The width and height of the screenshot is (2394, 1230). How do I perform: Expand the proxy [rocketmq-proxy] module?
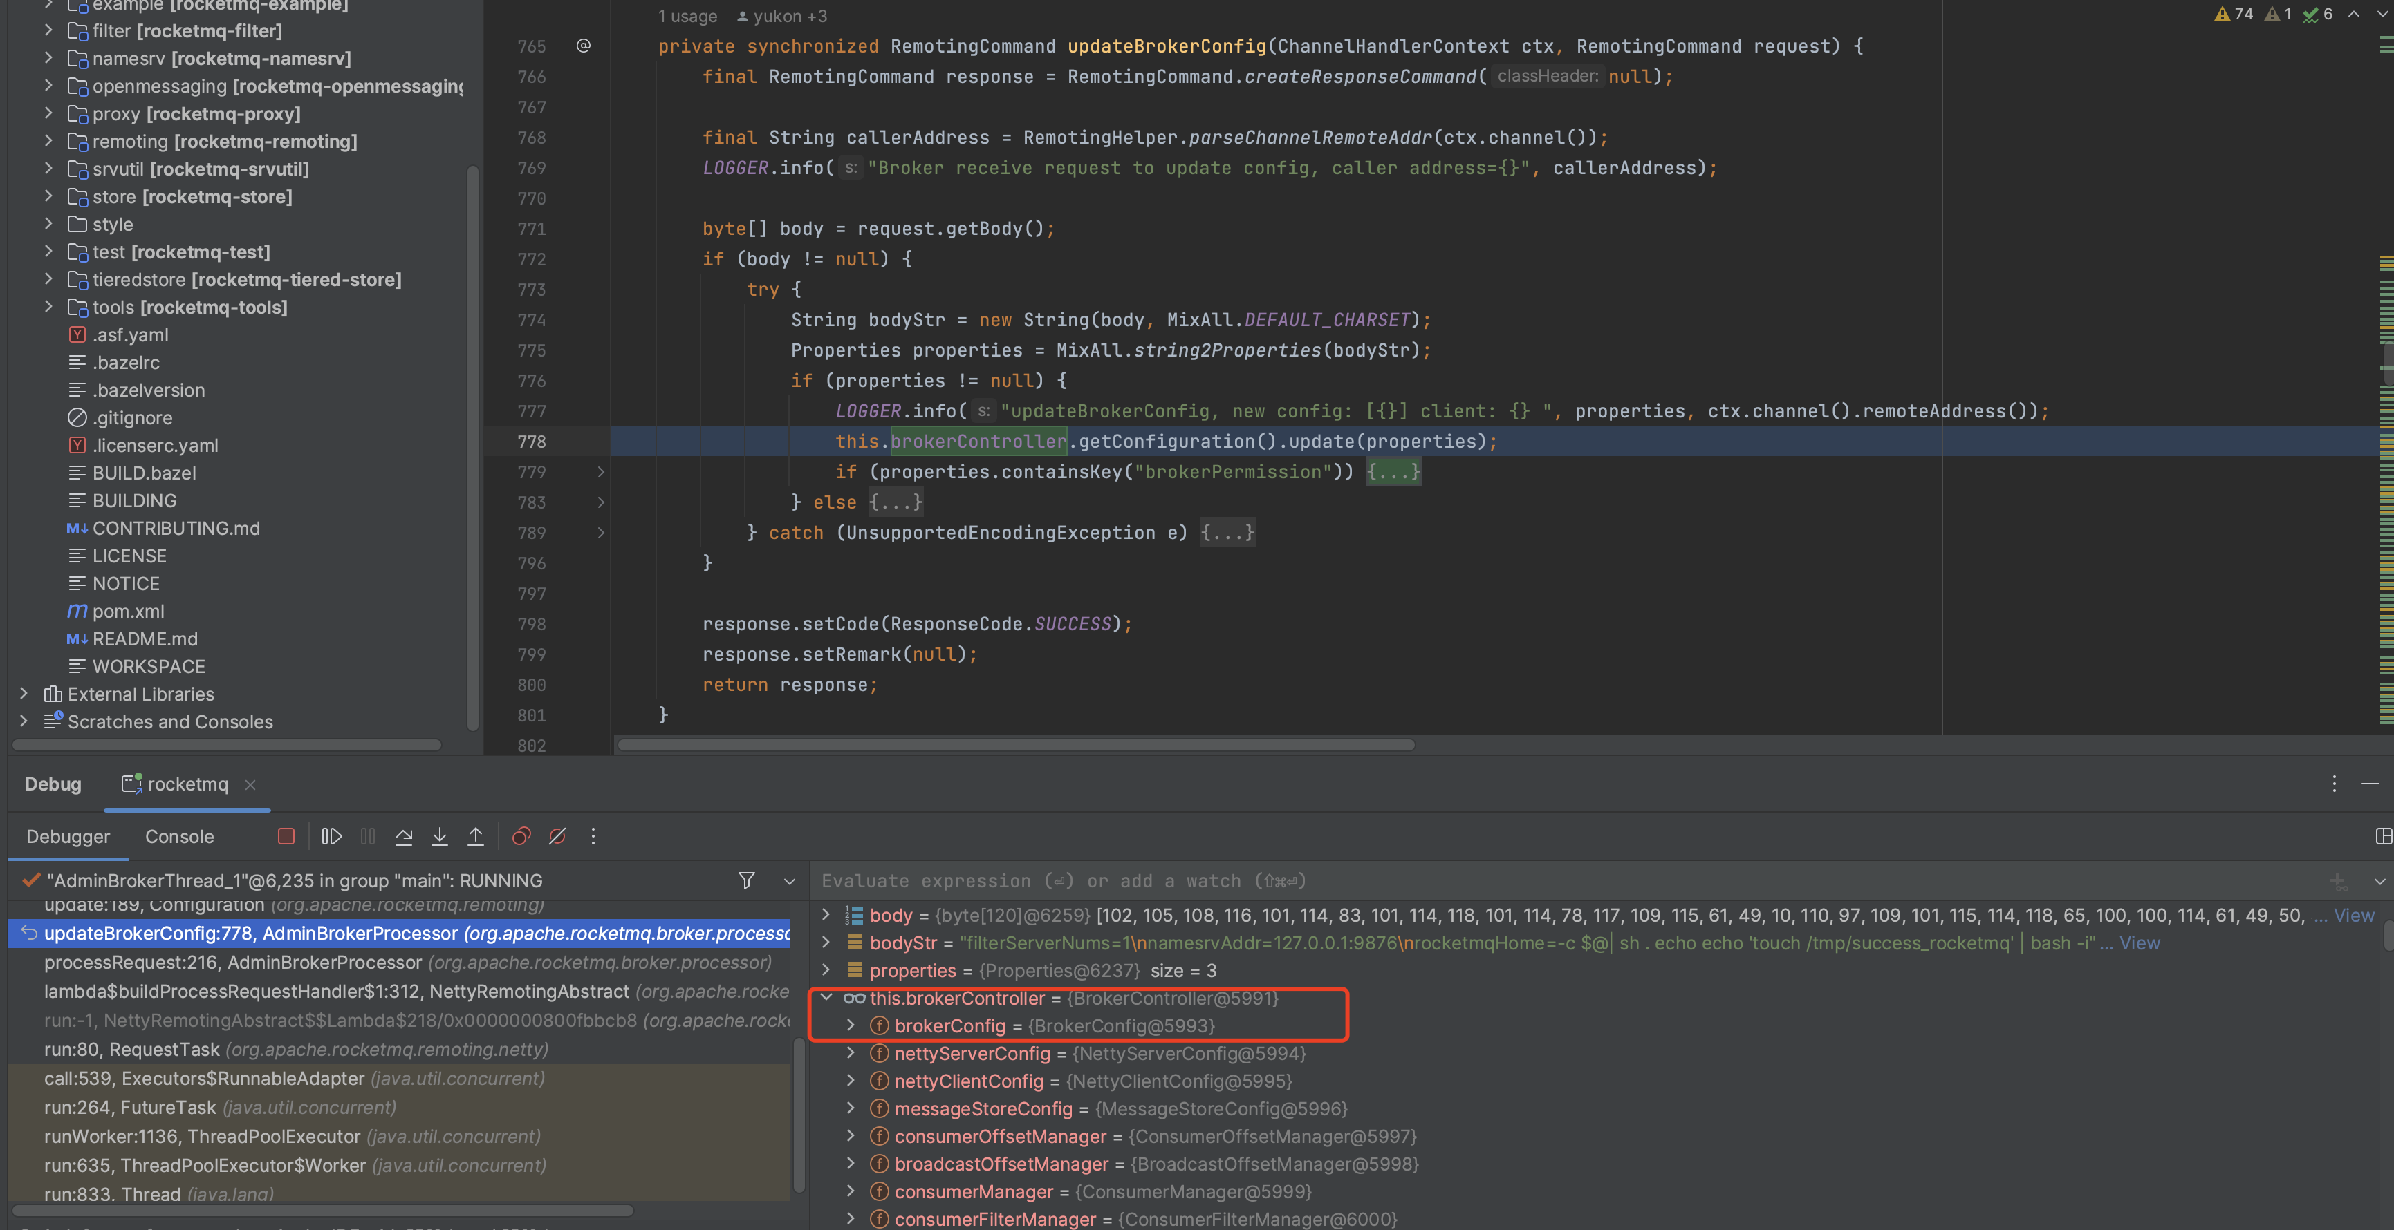48,113
